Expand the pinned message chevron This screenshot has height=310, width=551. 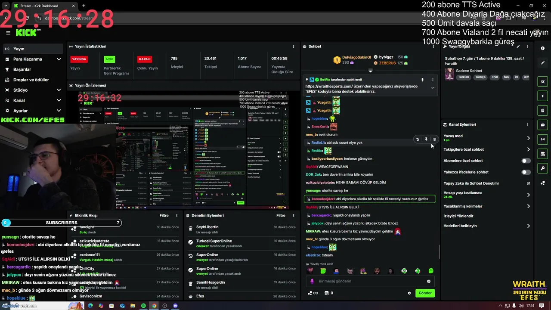tap(433, 88)
